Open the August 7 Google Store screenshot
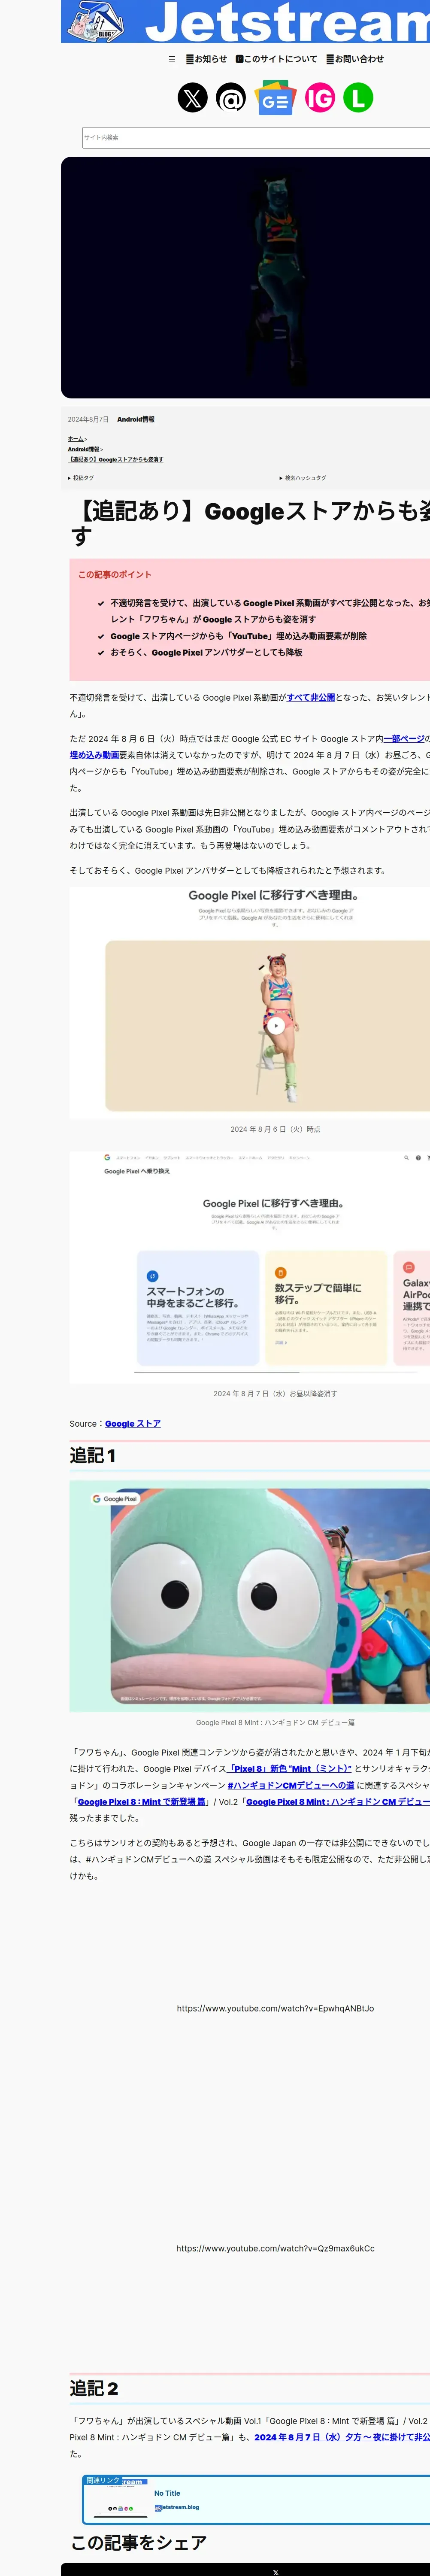Image resolution: width=430 pixels, height=2576 pixels. pos(250,1267)
